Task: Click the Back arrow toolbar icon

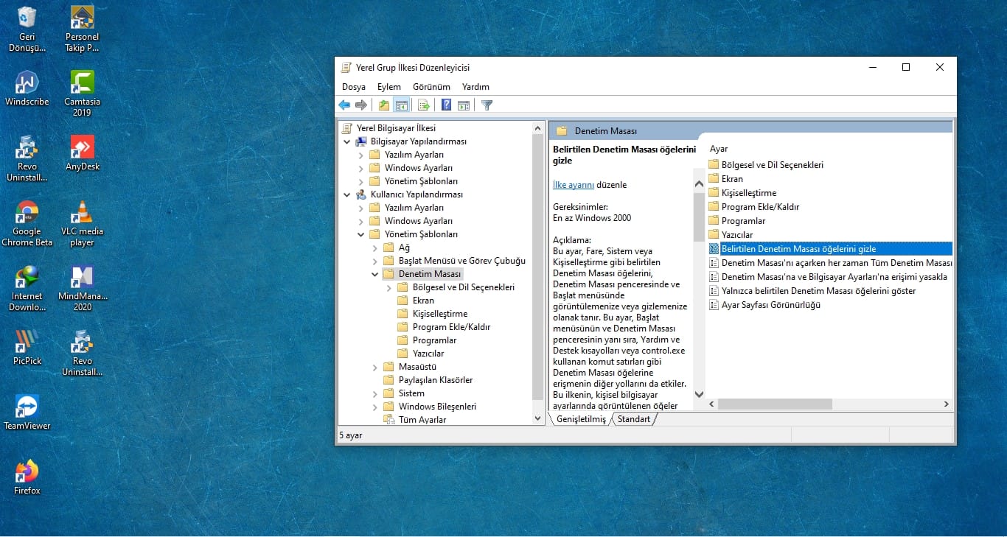Action: tap(344, 105)
